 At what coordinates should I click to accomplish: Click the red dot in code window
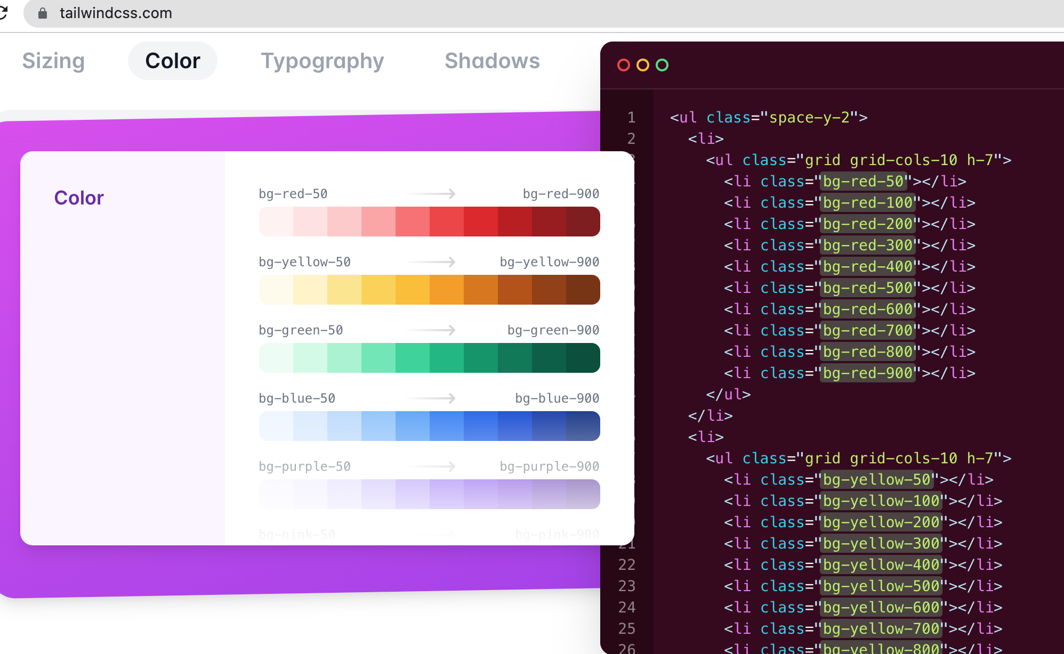(x=623, y=65)
